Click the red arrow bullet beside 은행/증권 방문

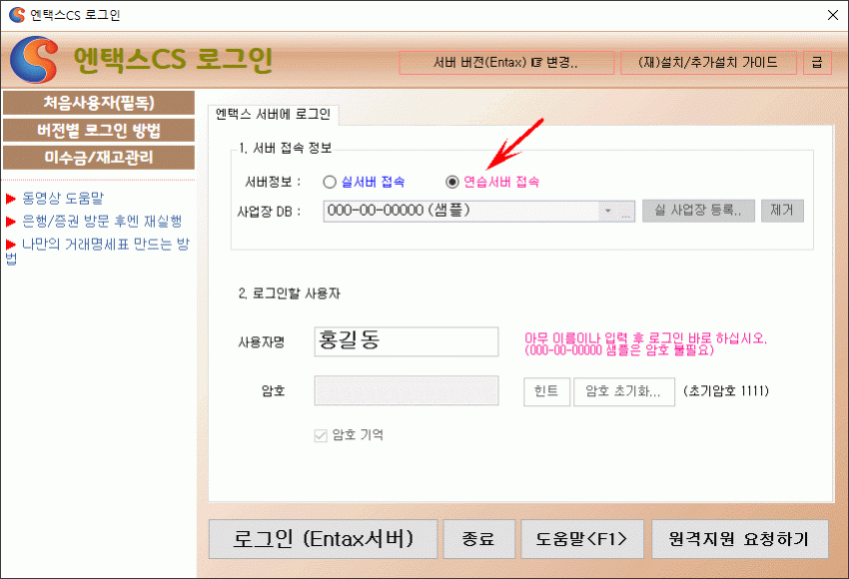[11, 222]
